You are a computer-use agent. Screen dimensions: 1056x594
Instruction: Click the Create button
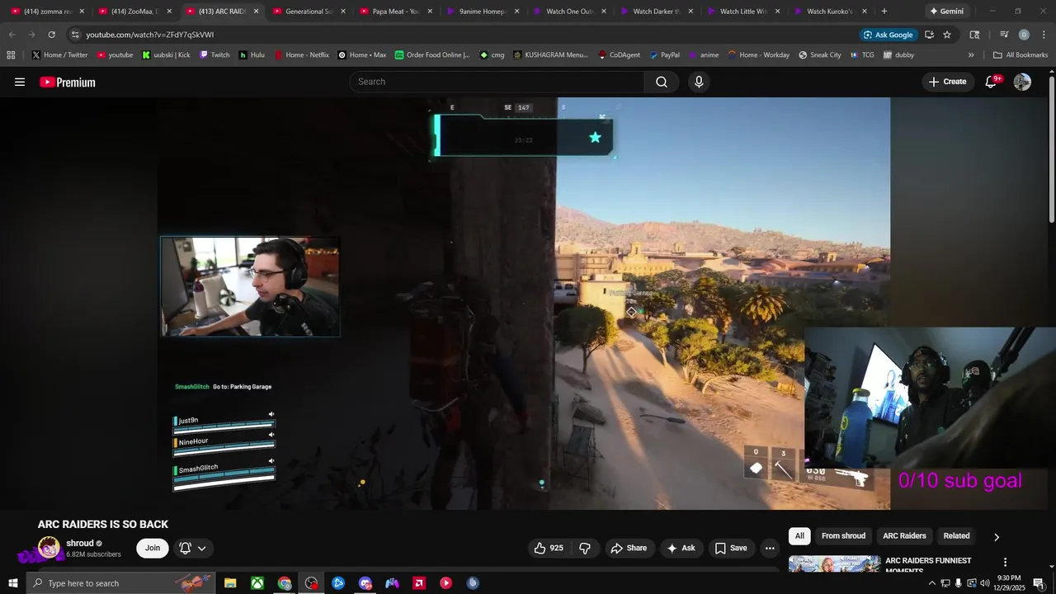click(x=947, y=82)
